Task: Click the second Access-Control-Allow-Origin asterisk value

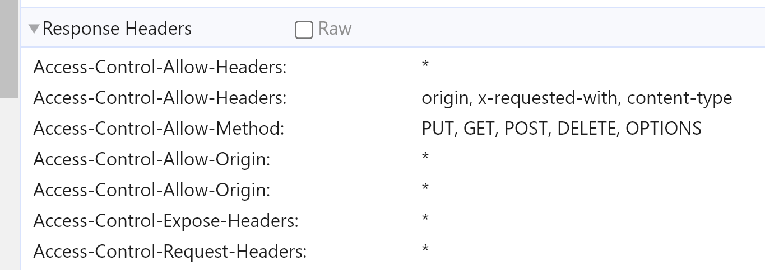Action: tap(425, 188)
